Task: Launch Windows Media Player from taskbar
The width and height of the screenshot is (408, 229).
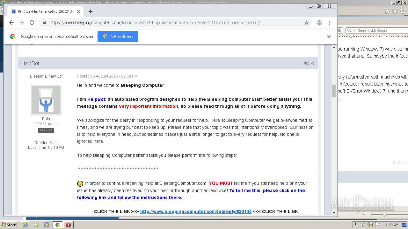Action: click(x=47, y=225)
